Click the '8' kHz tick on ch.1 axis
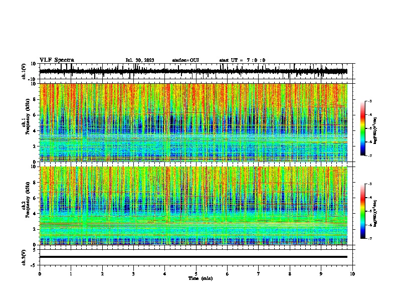The height and width of the screenshot is (307, 397). (x=35, y=99)
